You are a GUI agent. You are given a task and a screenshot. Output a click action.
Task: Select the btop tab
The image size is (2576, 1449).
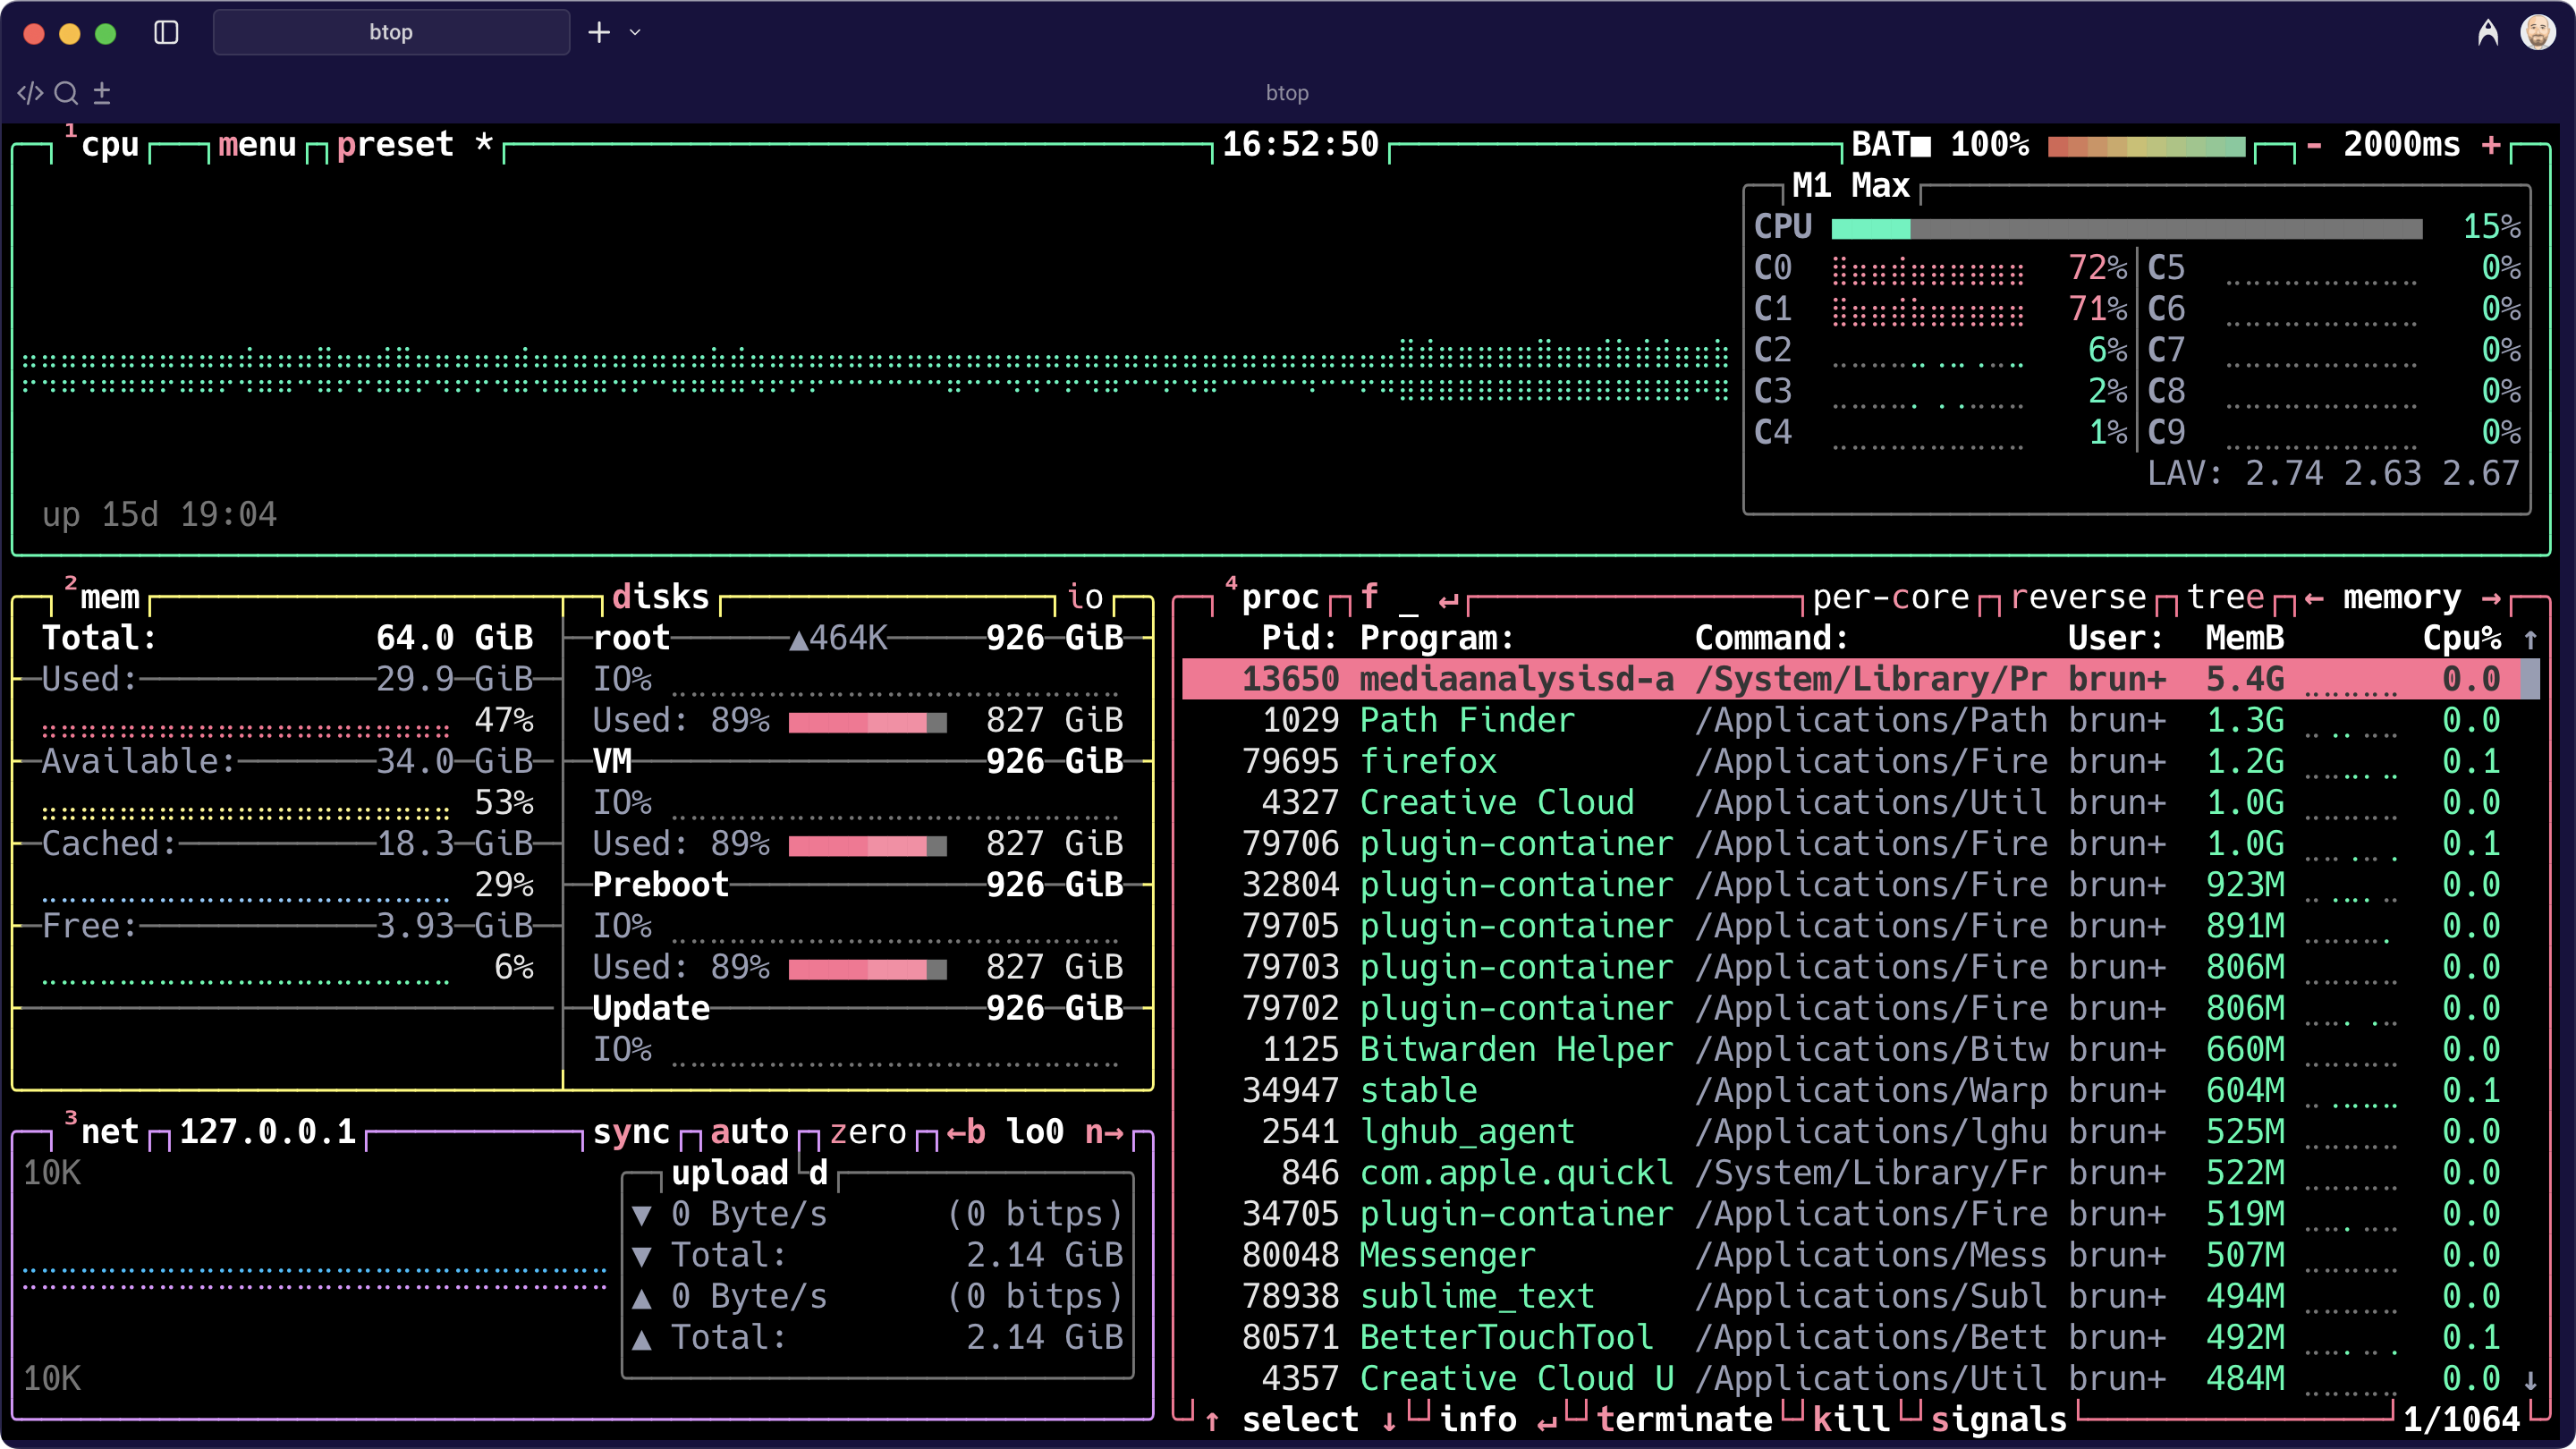pyautogui.click(x=391, y=32)
